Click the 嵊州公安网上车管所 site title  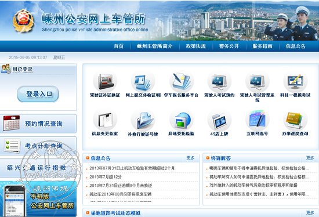pos(93,19)
